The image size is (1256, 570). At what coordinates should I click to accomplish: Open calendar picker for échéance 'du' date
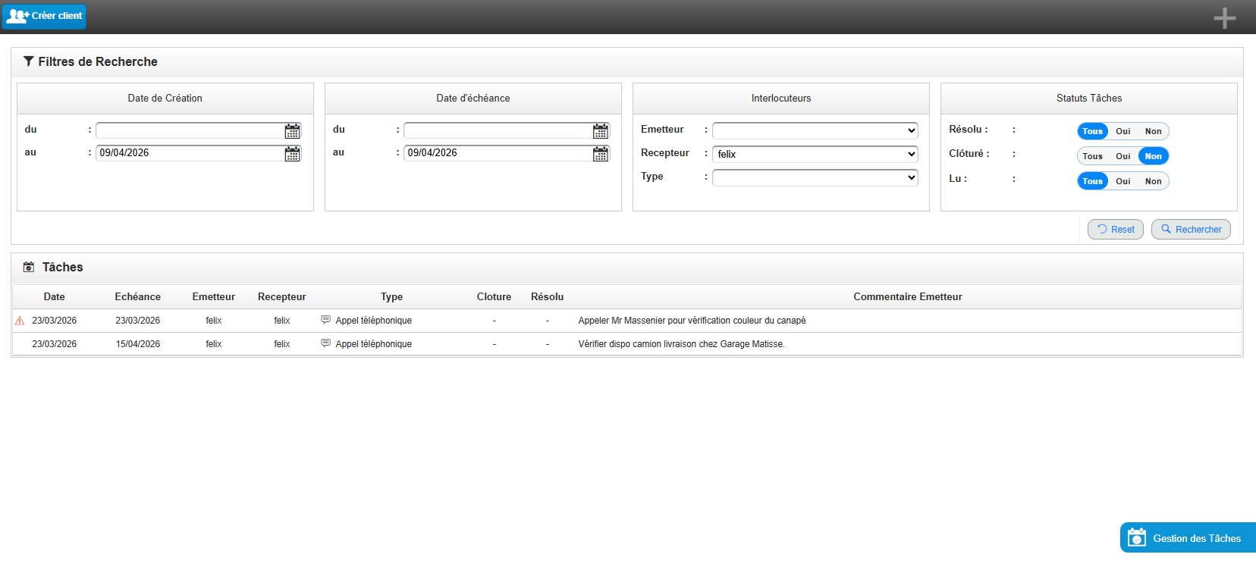600,131
